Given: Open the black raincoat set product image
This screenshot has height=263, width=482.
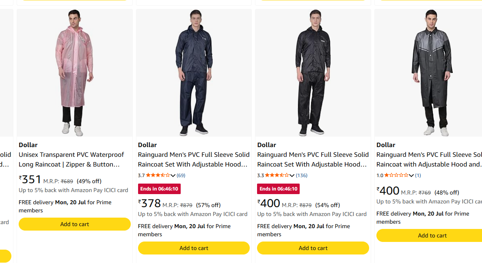Looking at the screenshot, I should (x=313, y=73).
